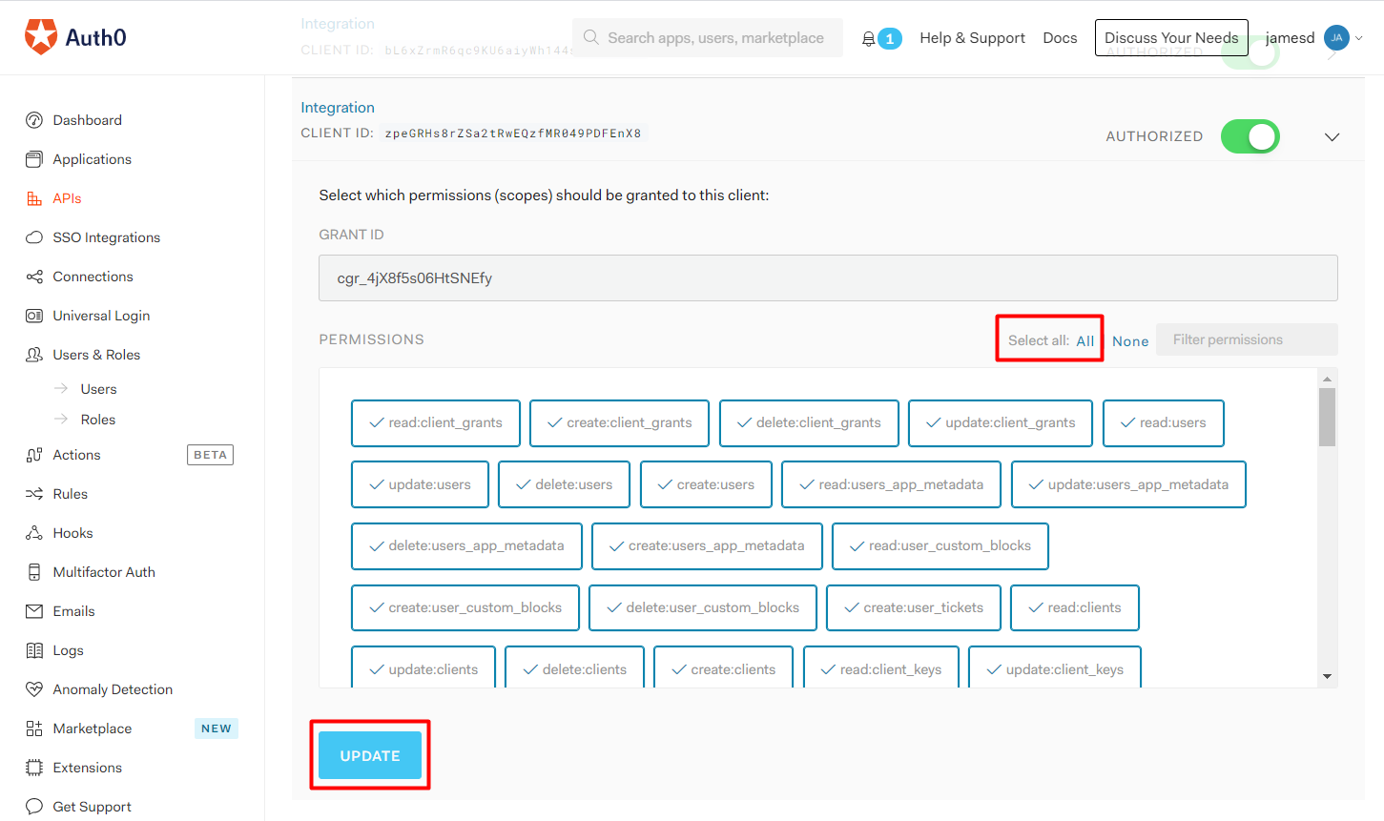The image size is (1384, 821).
Task: Collapse the Integration client panel chevron
Action: click(x=1332, y=136)
